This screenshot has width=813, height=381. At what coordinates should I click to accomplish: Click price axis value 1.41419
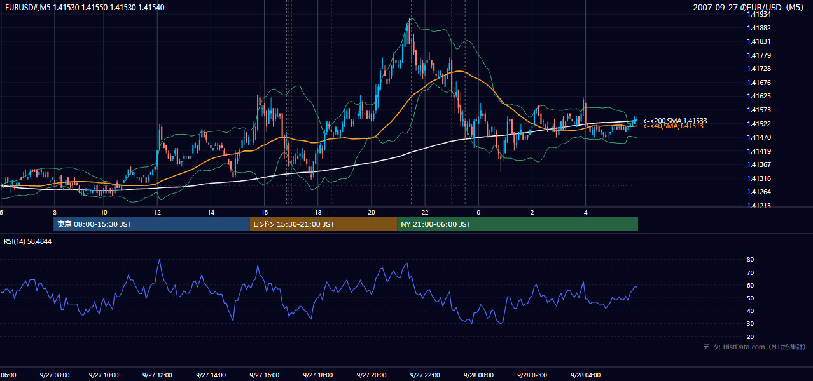(759, 151)
